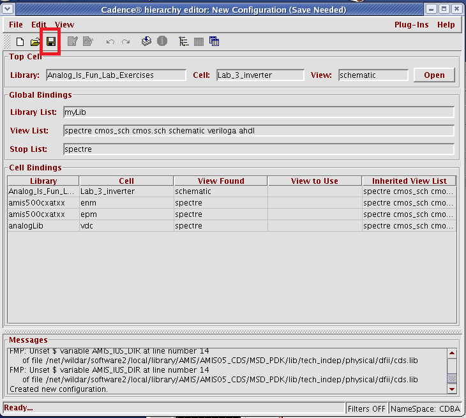
Task: Click the Messages scrollbar up arrow
Action: point(452,353)
